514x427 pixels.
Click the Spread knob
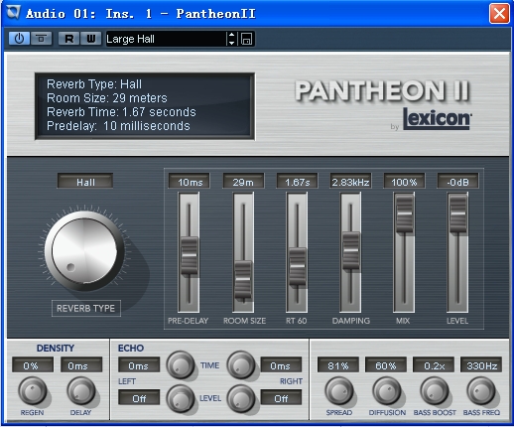coord(339,391)
